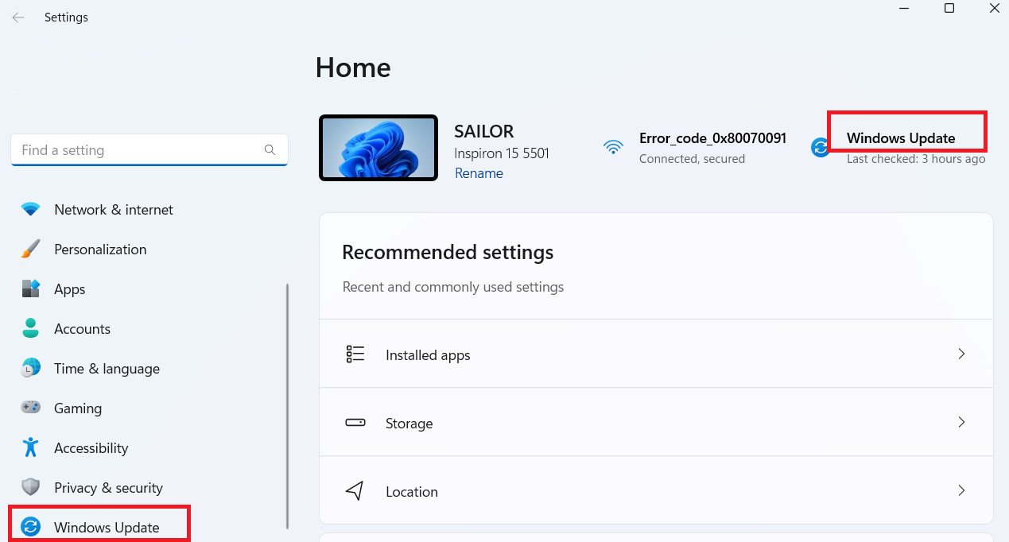The image size is (1009, 542).
Task: Click the Apps sidebar icon
Action: point(31,289)
